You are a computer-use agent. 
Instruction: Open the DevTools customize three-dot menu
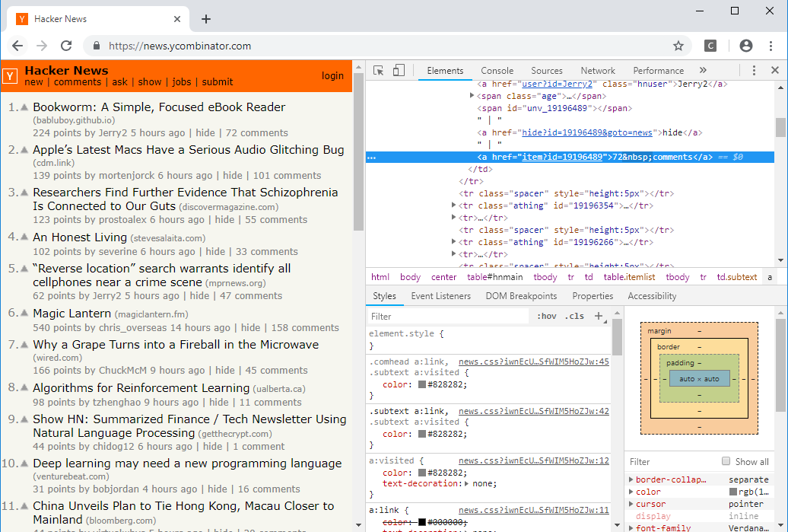754,70
